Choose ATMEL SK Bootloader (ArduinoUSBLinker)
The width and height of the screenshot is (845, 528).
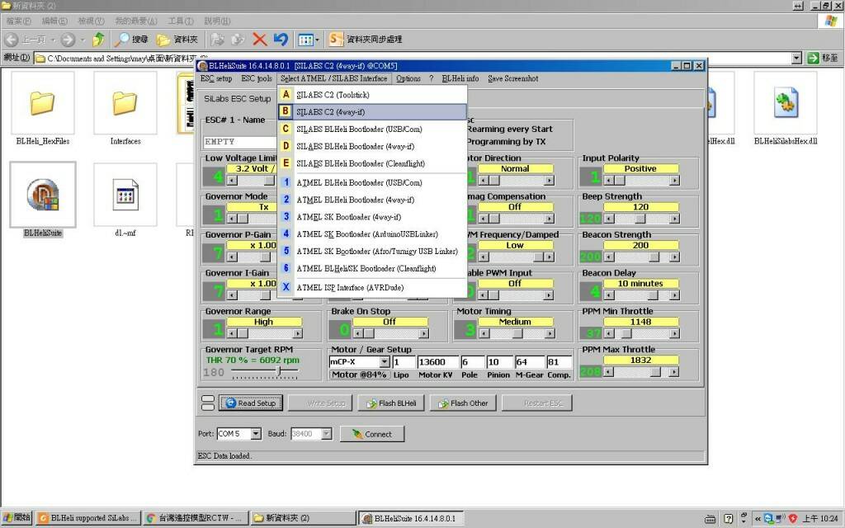[x=372, y=234]
